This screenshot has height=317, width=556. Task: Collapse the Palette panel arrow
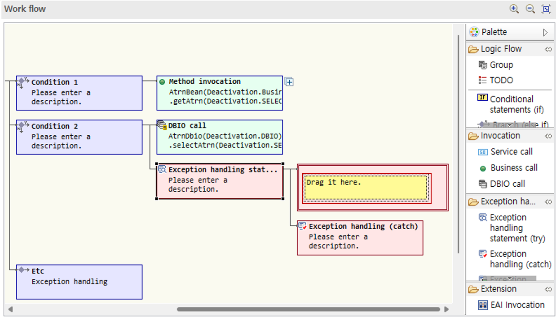tap(545, 32)
